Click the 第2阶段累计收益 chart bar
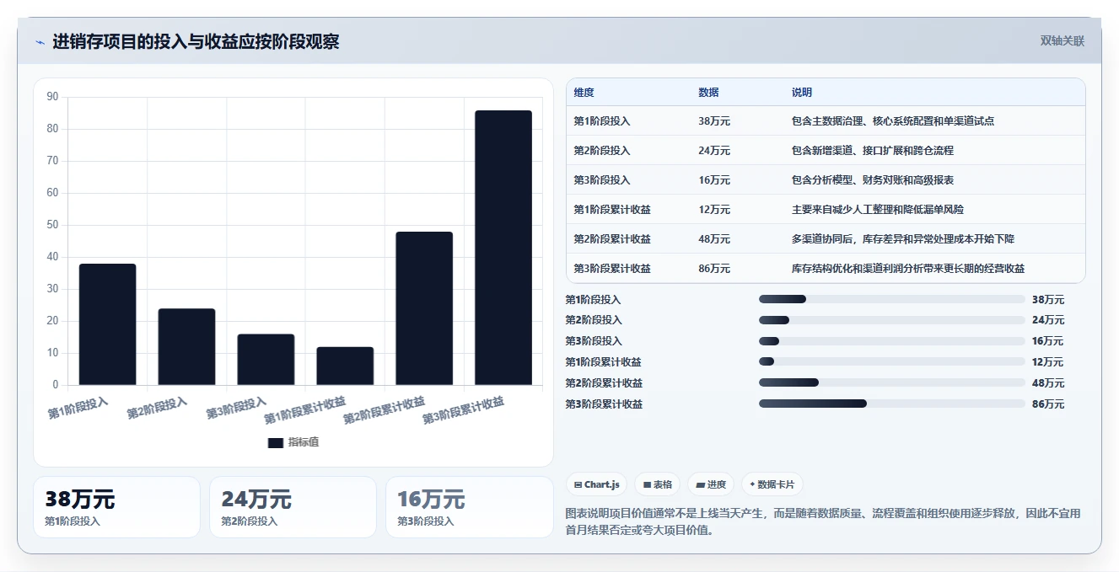 (424, 308)
